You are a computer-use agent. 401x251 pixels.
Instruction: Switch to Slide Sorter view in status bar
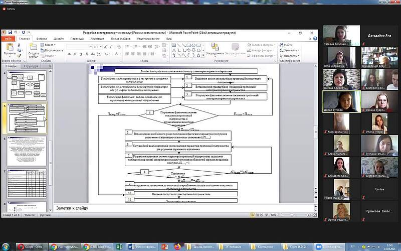pos(257,215)
